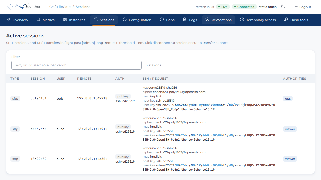Screen dimensions: 321x180
Task: Click the CrafTogether compass logo icon
Action: point(10,7)
